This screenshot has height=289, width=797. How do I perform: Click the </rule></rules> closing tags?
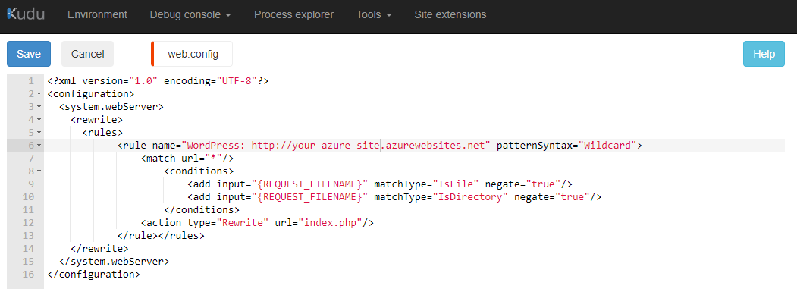tap(161, 236)
